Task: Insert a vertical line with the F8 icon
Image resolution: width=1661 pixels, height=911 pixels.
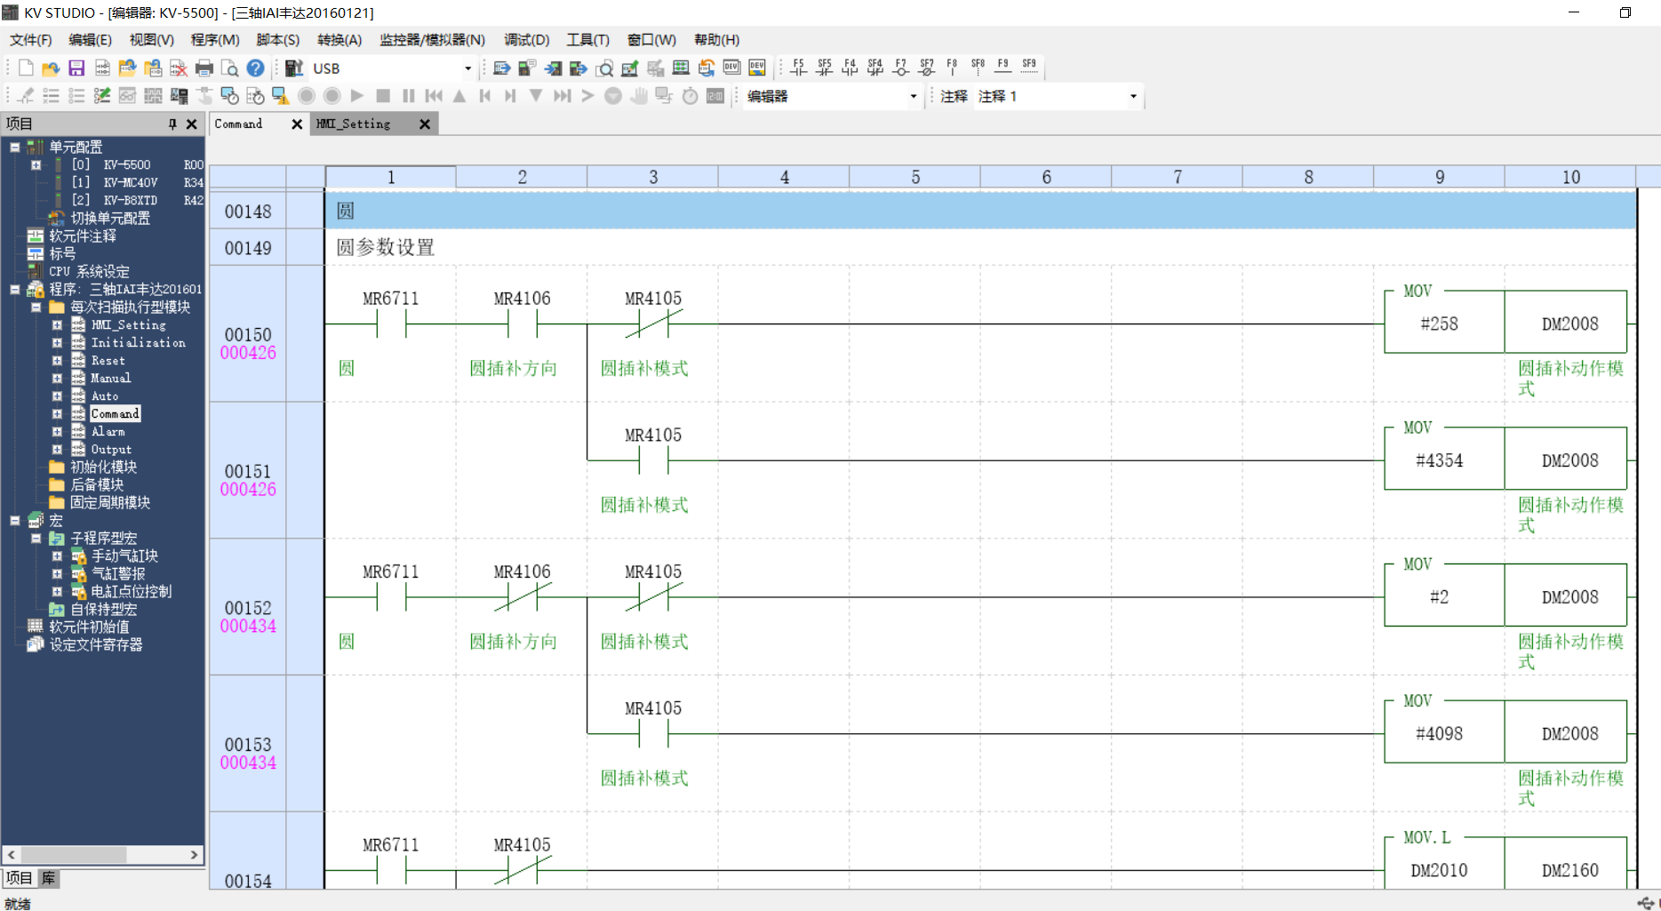Action: (952, 68)
